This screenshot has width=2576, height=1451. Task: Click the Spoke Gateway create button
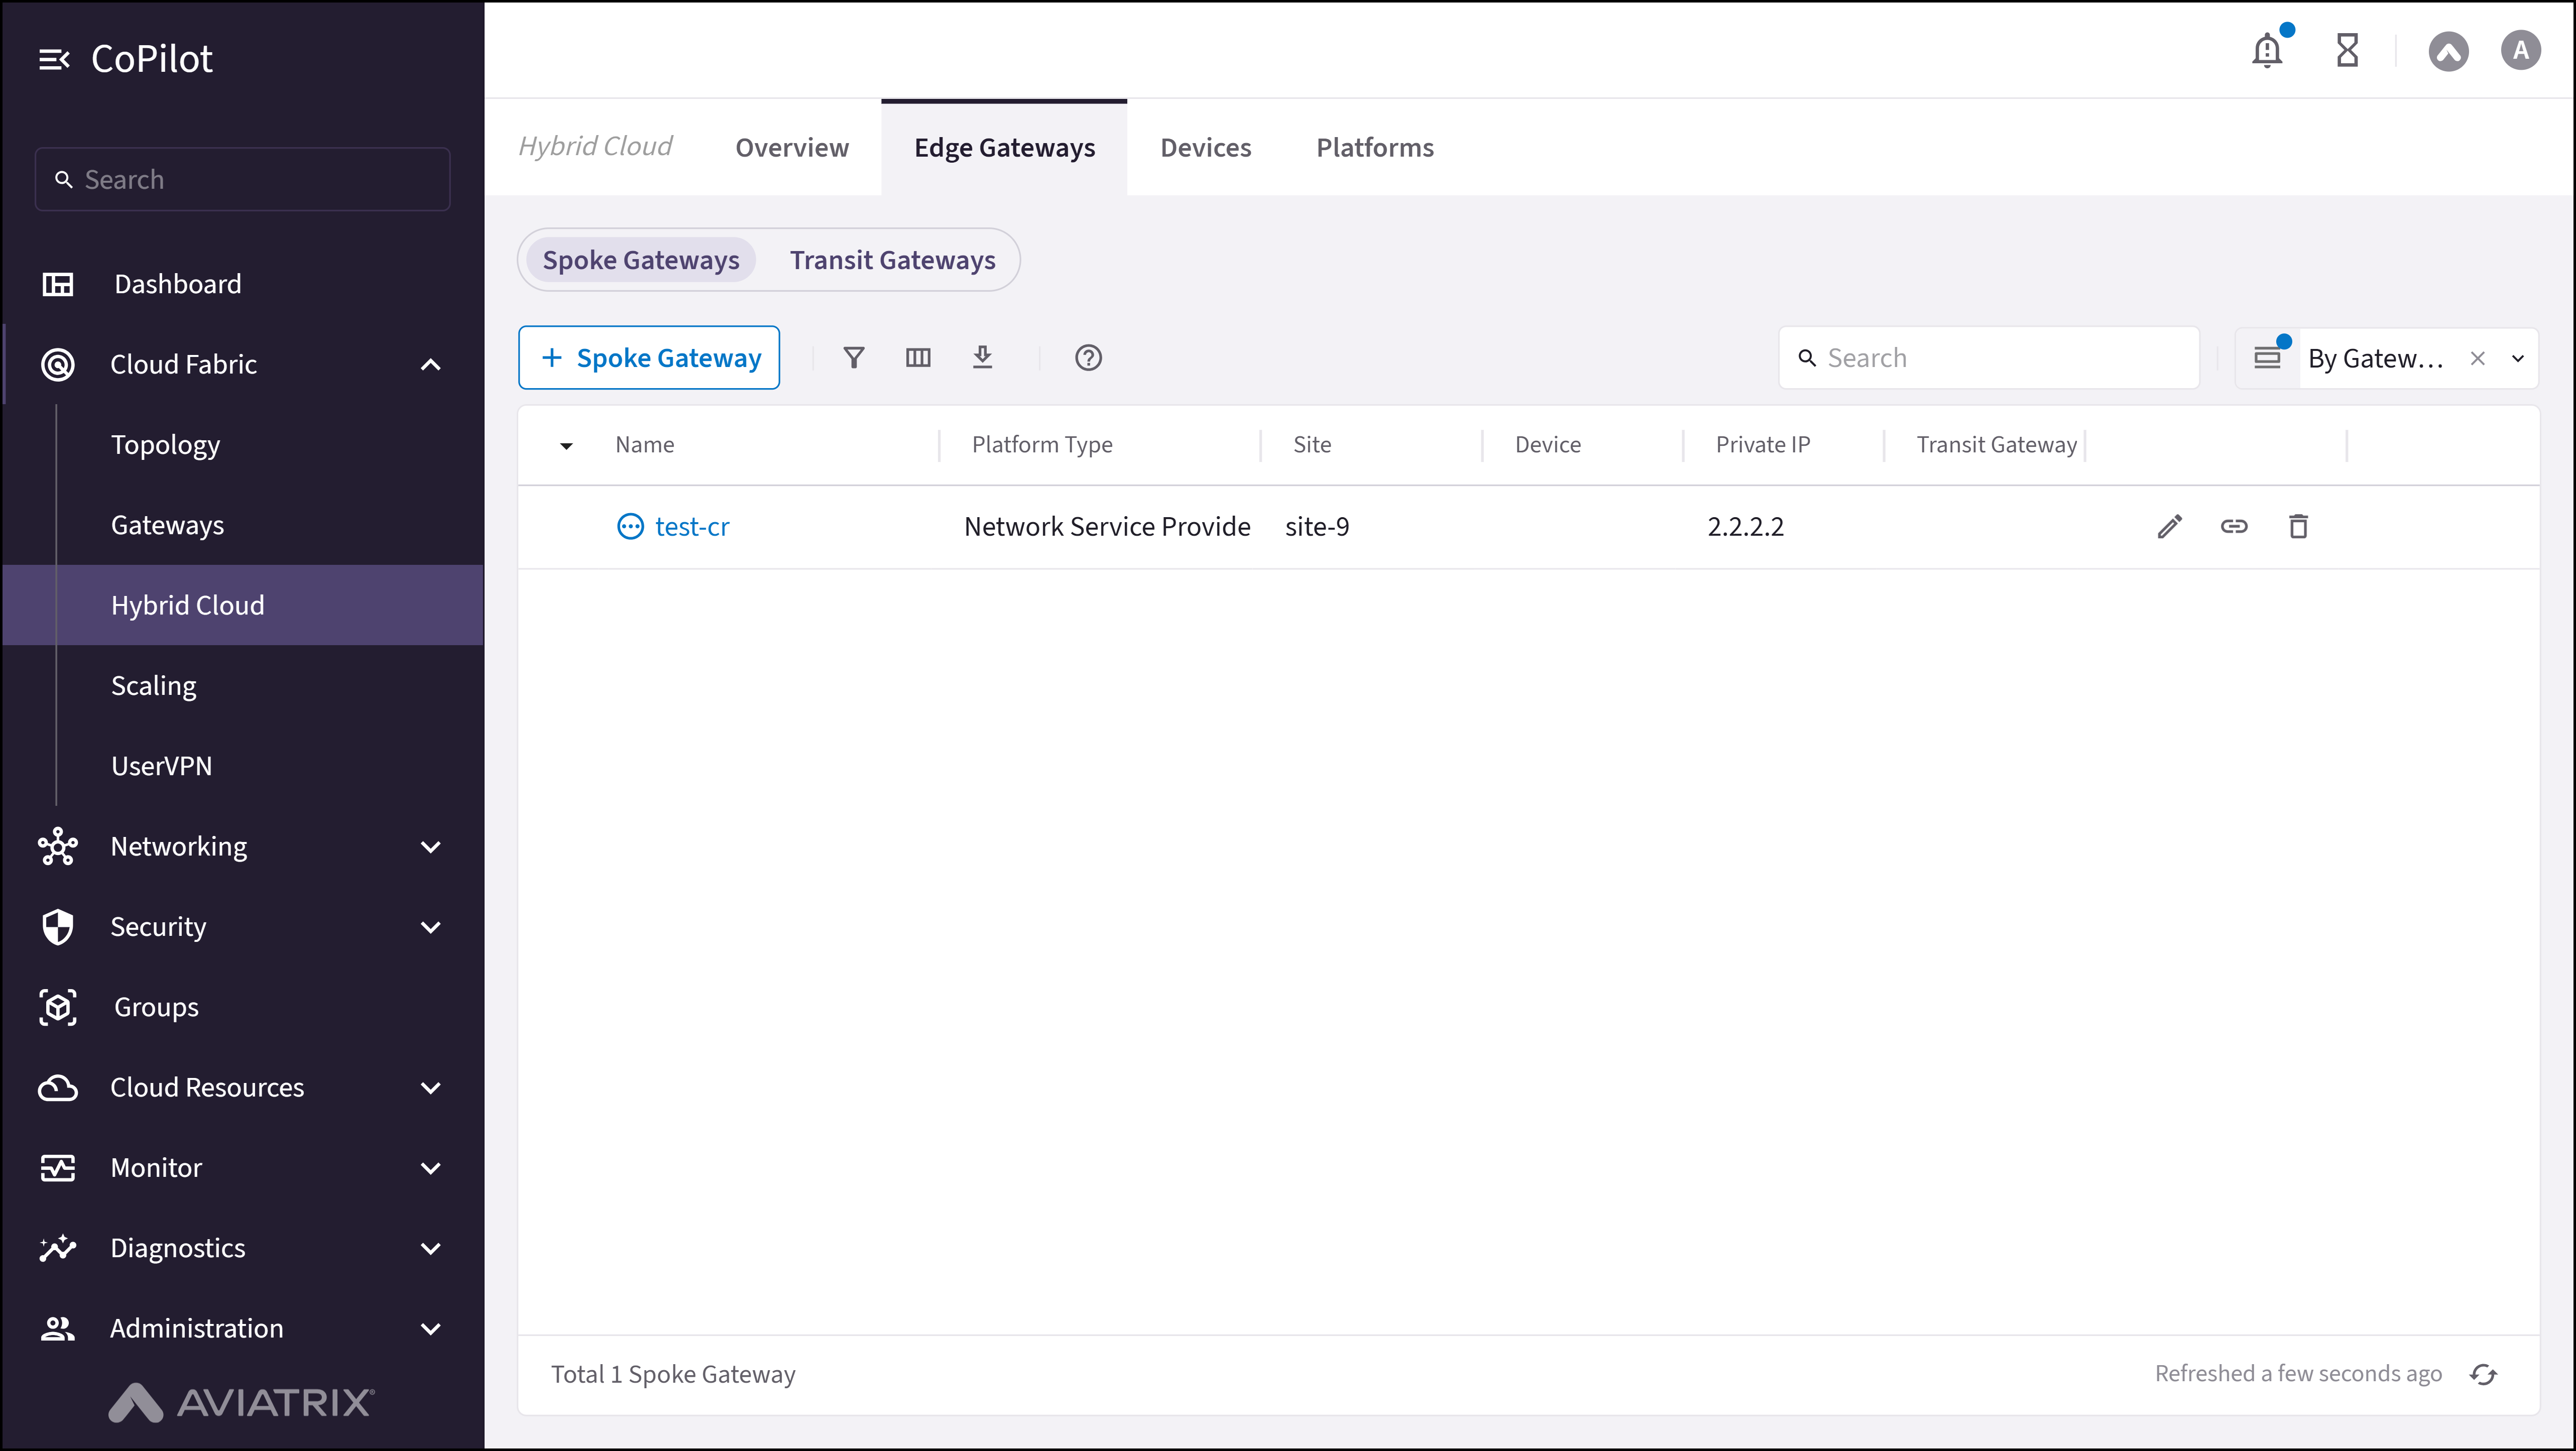tap(648, 357)
